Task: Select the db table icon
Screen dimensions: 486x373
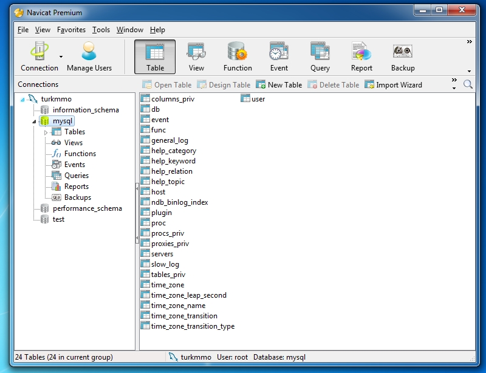Action: point(145,109)
